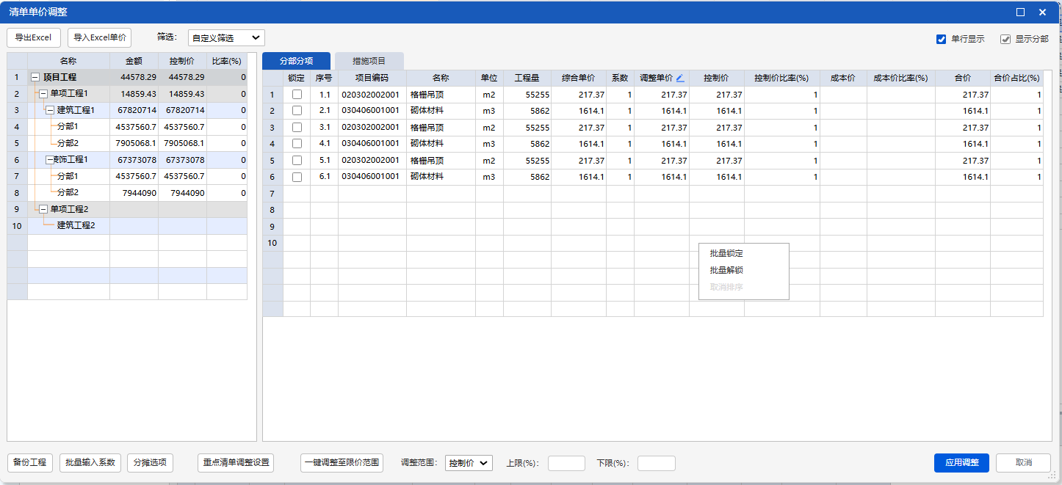Viewport: 1062px width, 485px height.
Task: Switch to the 分部分项 tab
Action: coord(296,61)
